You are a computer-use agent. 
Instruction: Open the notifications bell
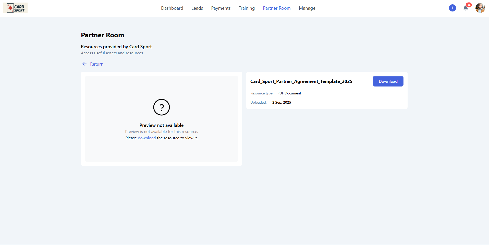coord(466,8)
